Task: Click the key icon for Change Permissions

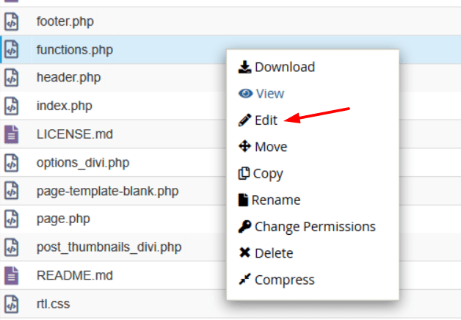Action: tap(244, 227)
